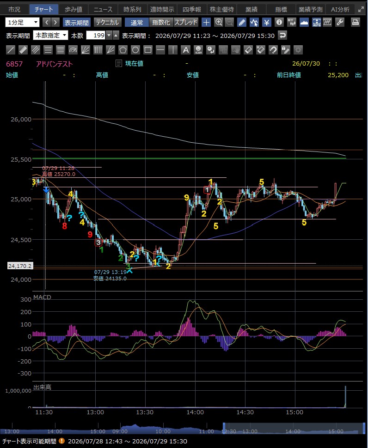
Task: Choose the circle drawing tool
Action: point(135,50)
